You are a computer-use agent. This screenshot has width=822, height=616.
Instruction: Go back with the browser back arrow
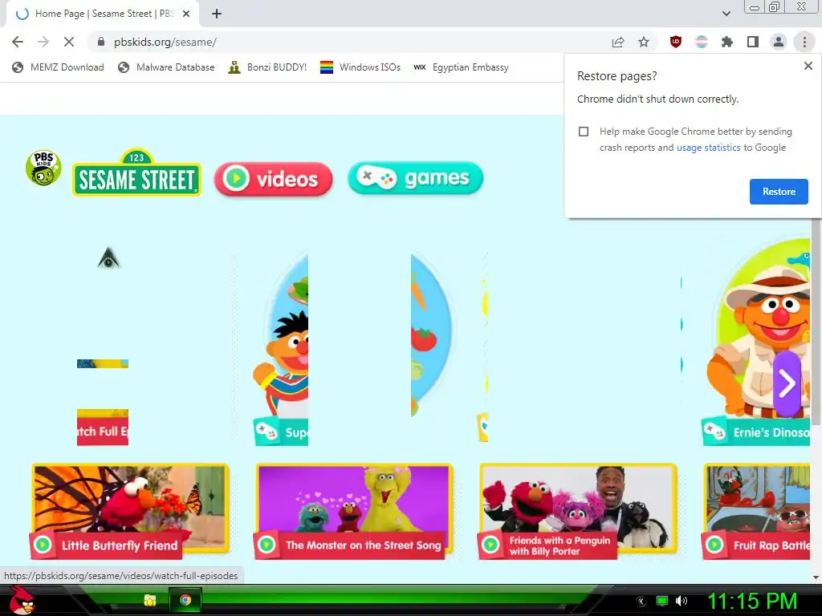click(18, 42)
